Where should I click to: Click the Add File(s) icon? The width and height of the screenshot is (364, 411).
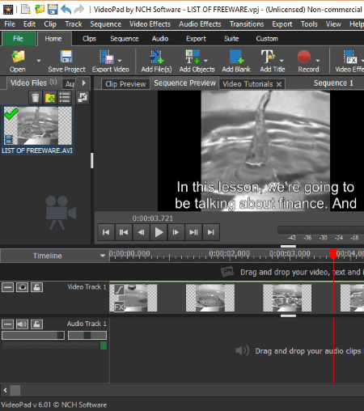pos(156,57)
